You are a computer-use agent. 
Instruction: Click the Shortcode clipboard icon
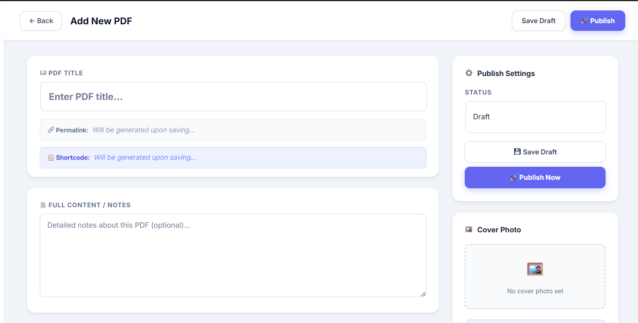coord(51,157)
